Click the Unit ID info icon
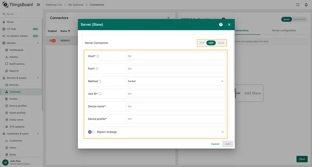 [100, 94]
